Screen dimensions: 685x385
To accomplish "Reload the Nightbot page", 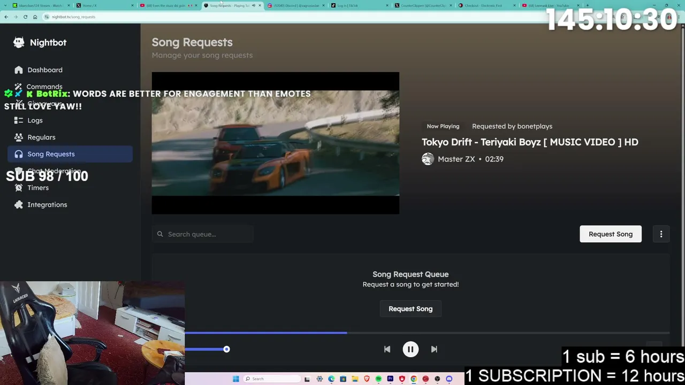I will pos(25,17).
